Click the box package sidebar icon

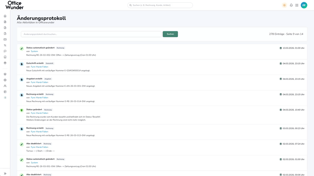5,63
